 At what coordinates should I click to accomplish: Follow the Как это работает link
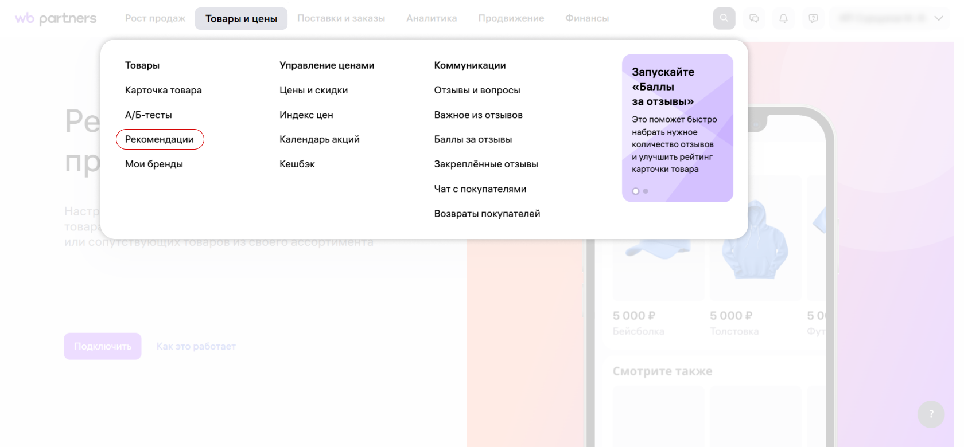click(x=196, y=346)
